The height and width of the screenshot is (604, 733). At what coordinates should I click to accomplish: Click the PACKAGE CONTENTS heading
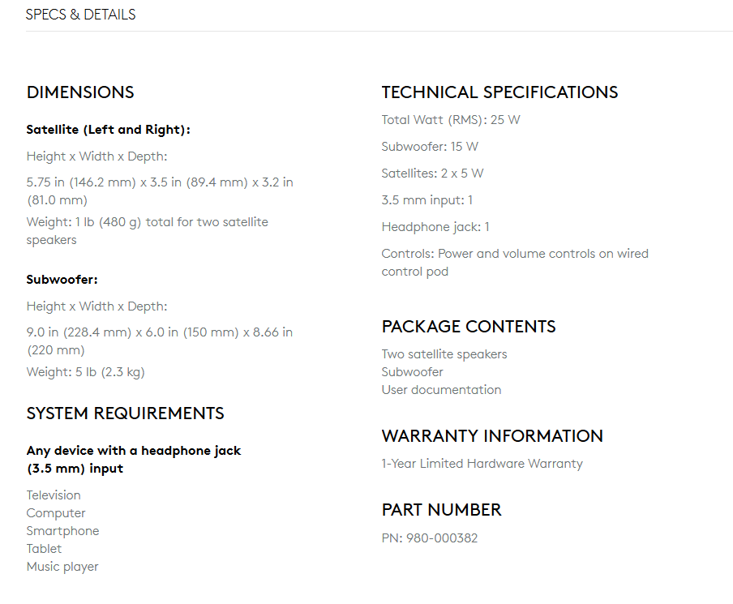click(x=469, y=326)
